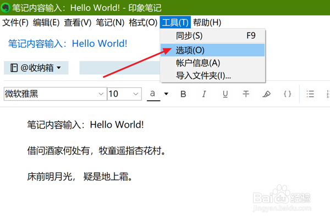Open the 查看(V) menu
Screen dimensions: 330x220
tap(78, 23)
